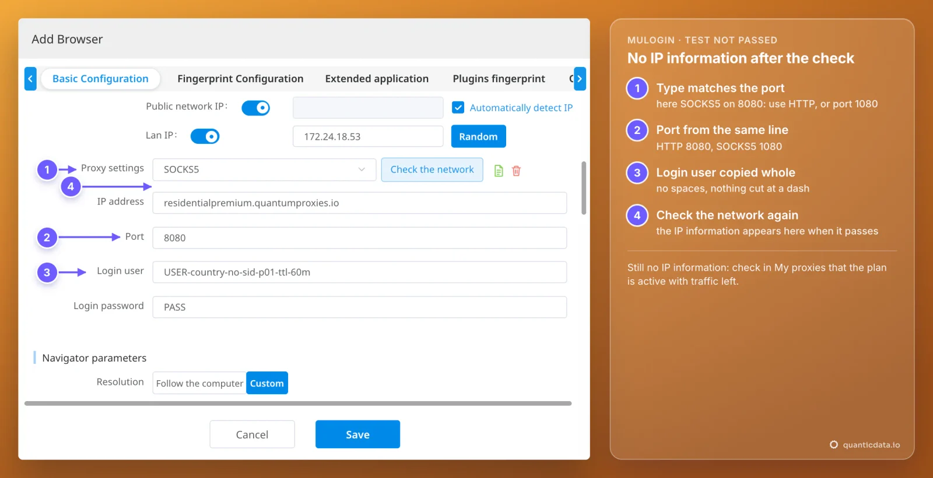Click the horizontal scrollbar above Cancel

(298, 403)
